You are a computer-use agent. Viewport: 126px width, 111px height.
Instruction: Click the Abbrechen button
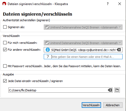113,105
